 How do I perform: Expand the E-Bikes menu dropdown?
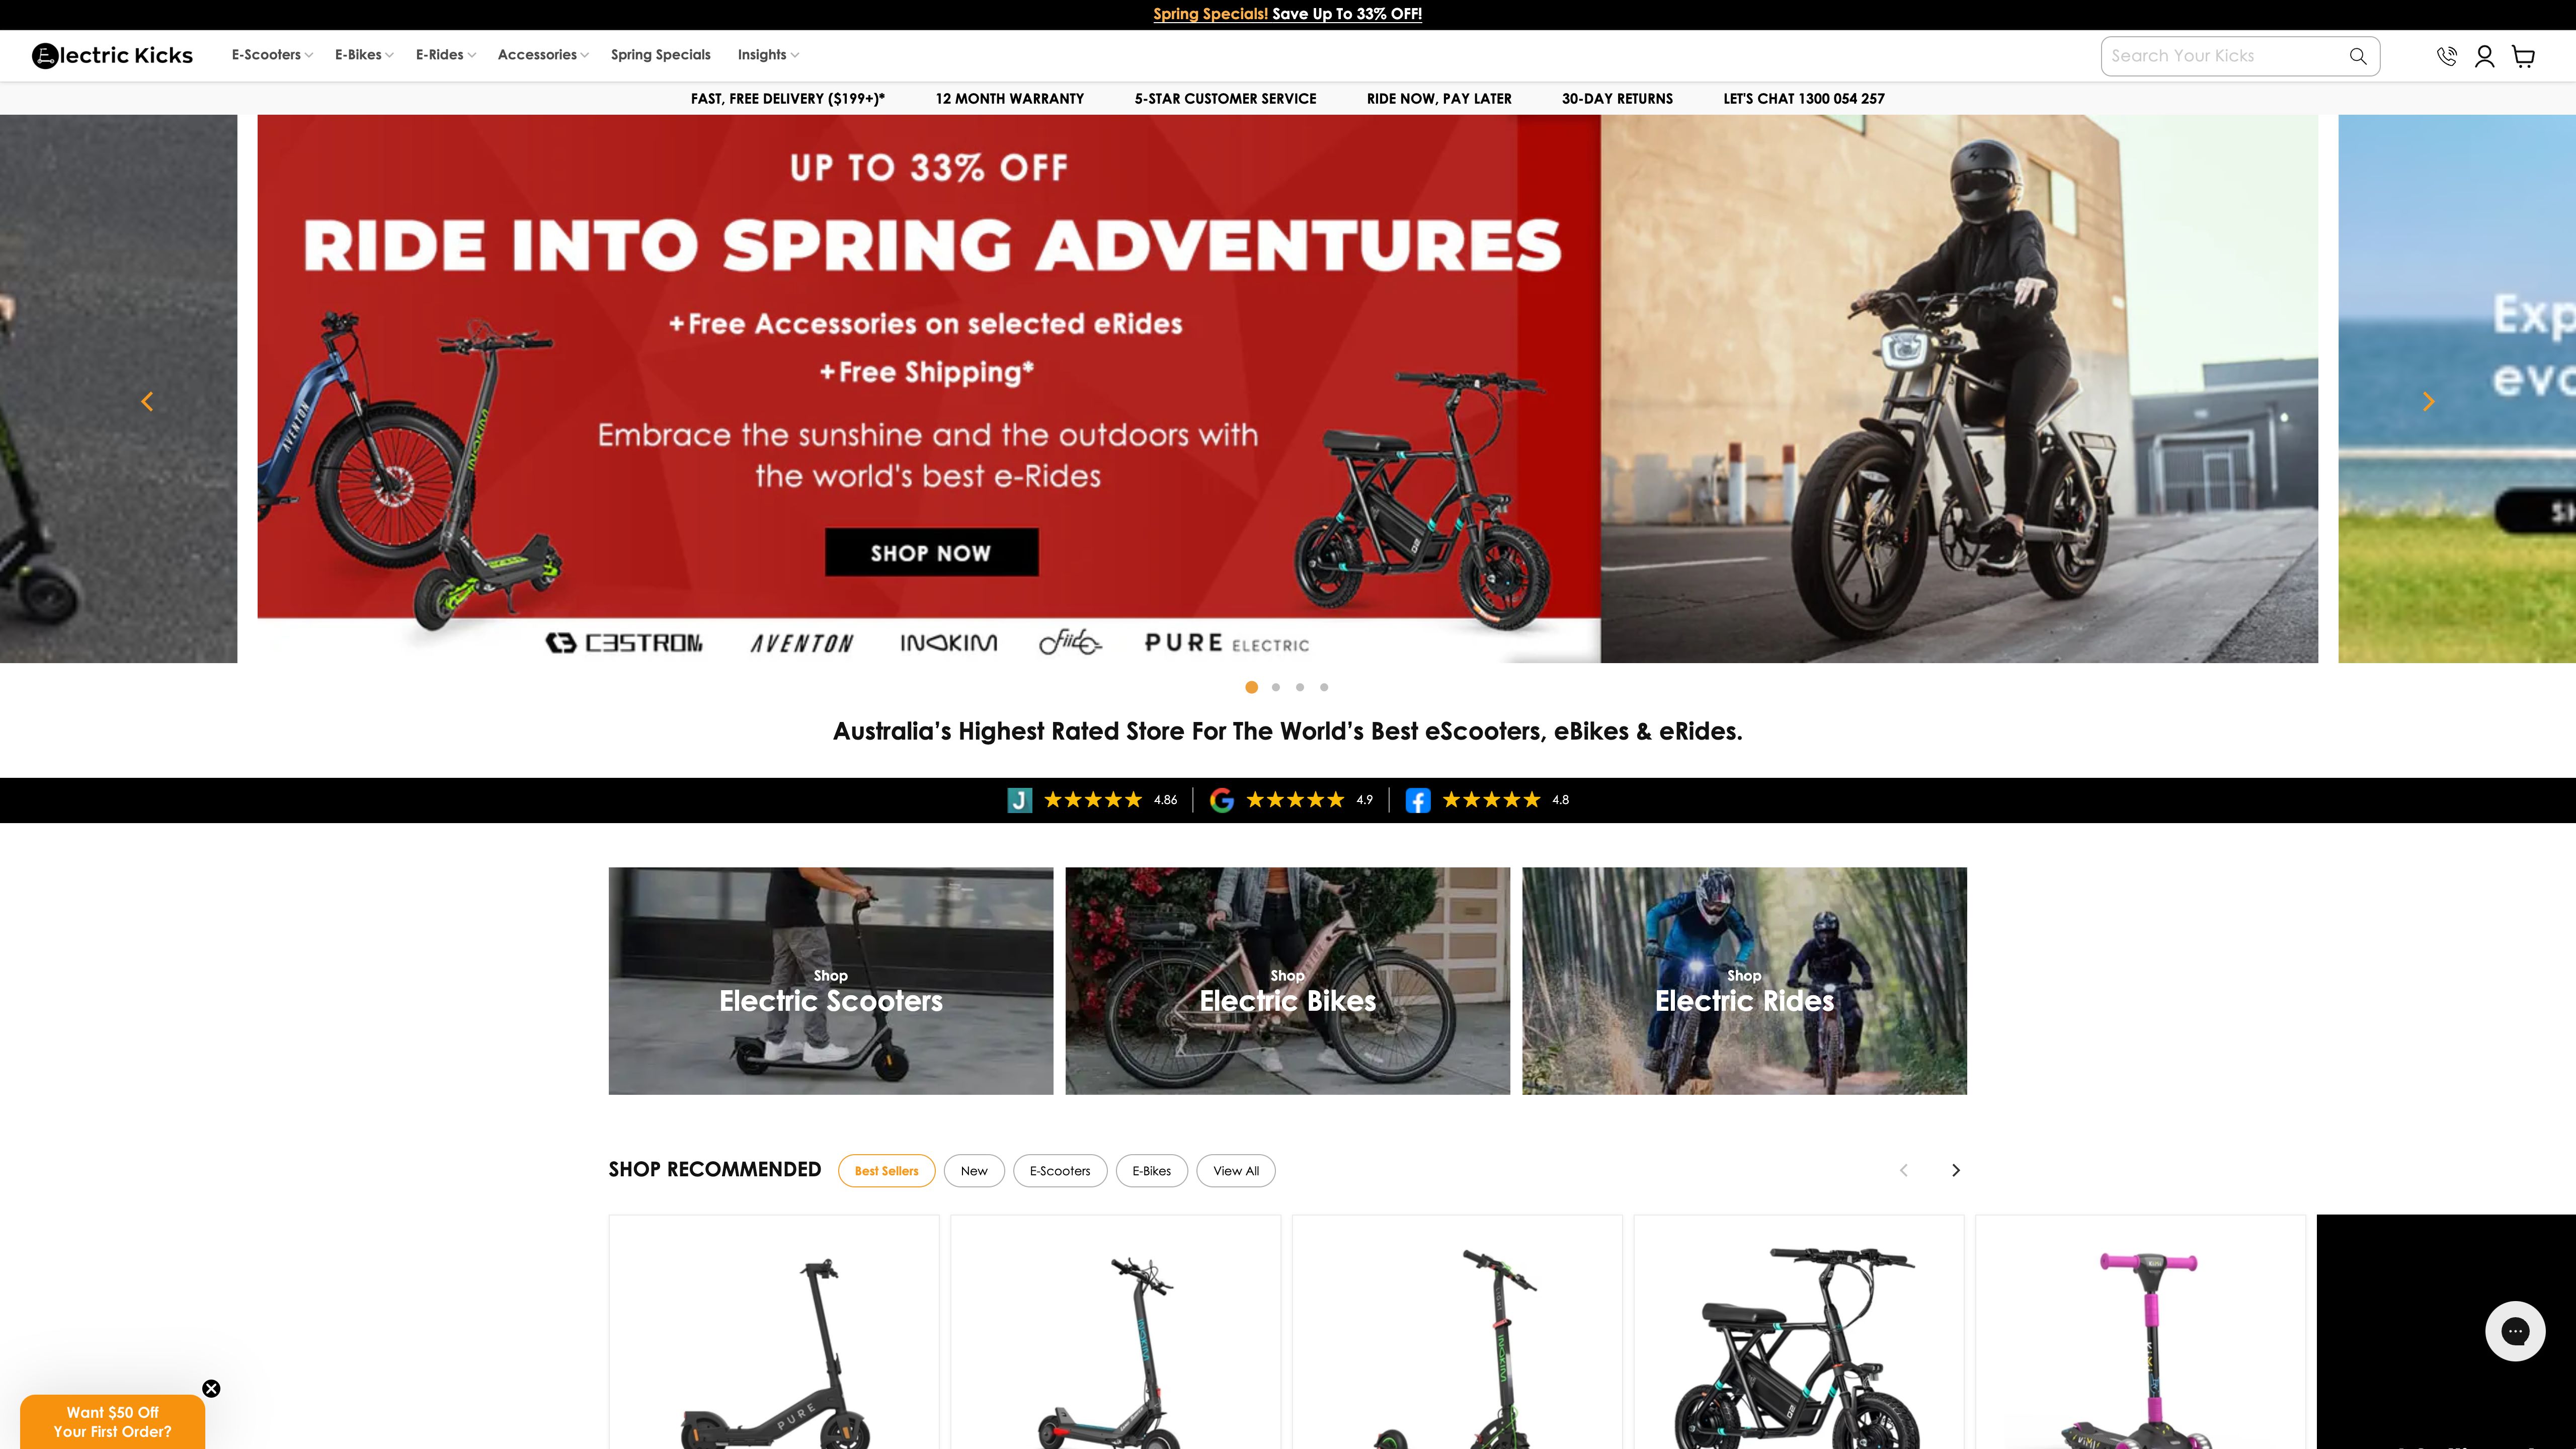pyautogui.click(x=364, y=55)
